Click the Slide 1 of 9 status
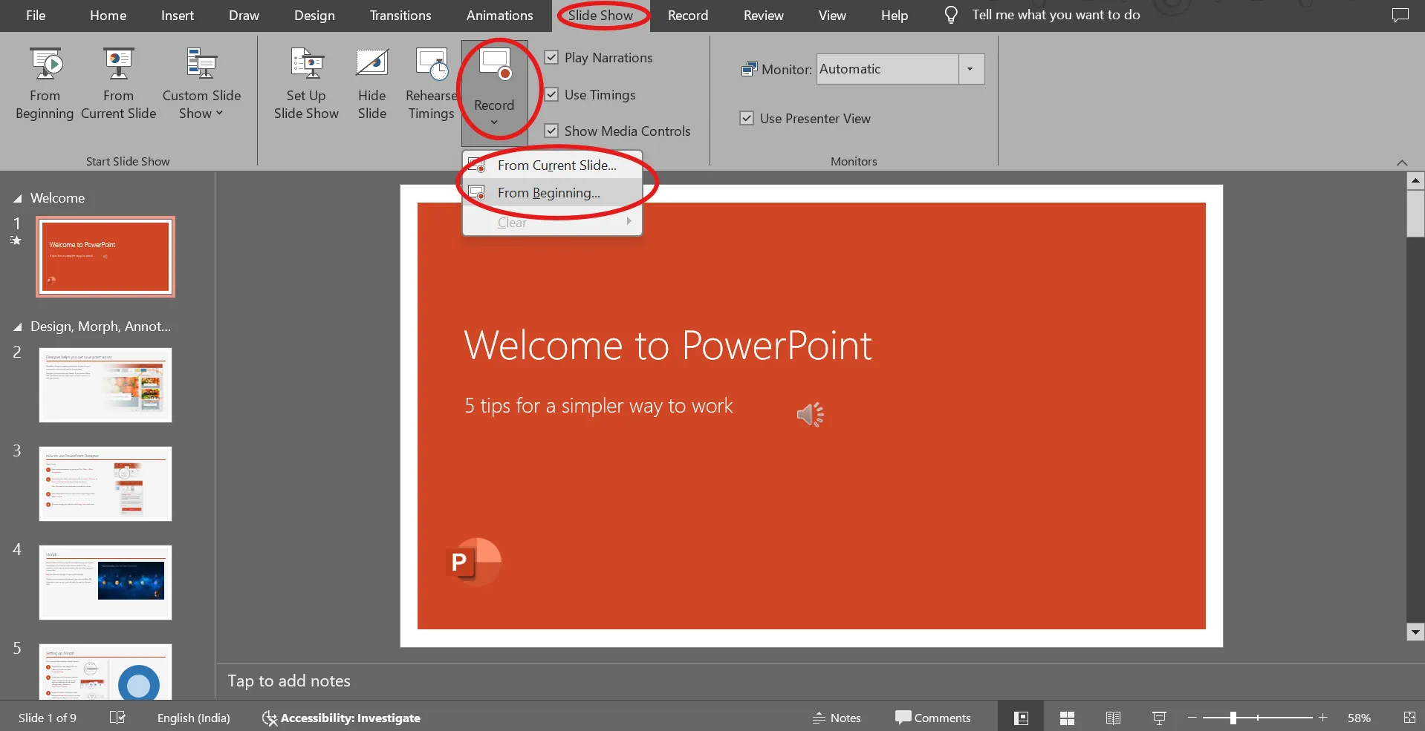1425x731 pixels. click(48, 718)
